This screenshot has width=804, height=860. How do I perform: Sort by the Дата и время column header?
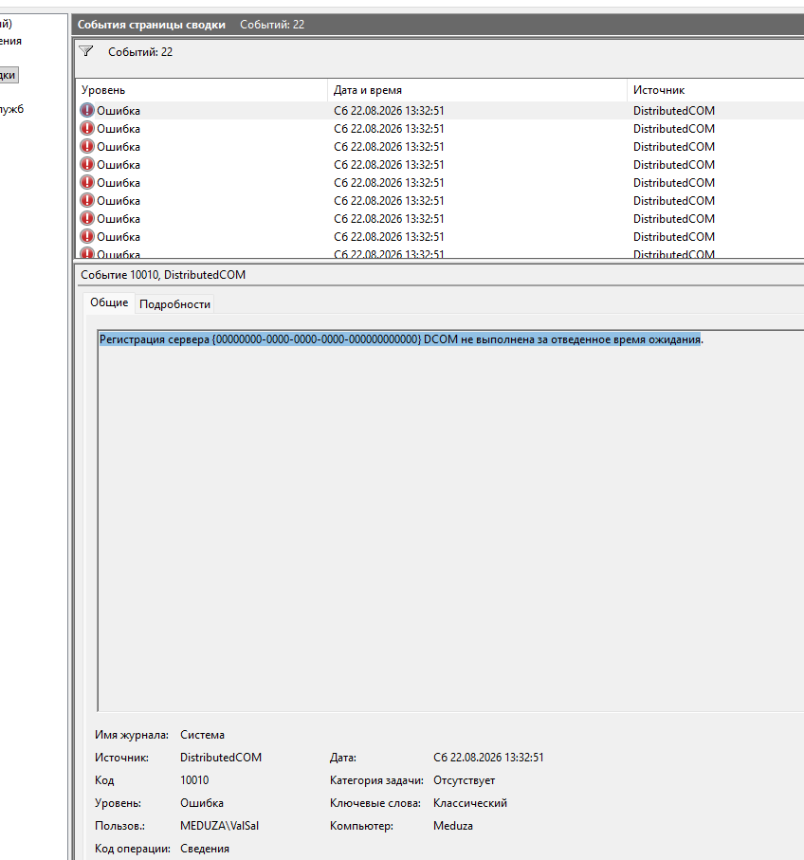pos(368,90)
